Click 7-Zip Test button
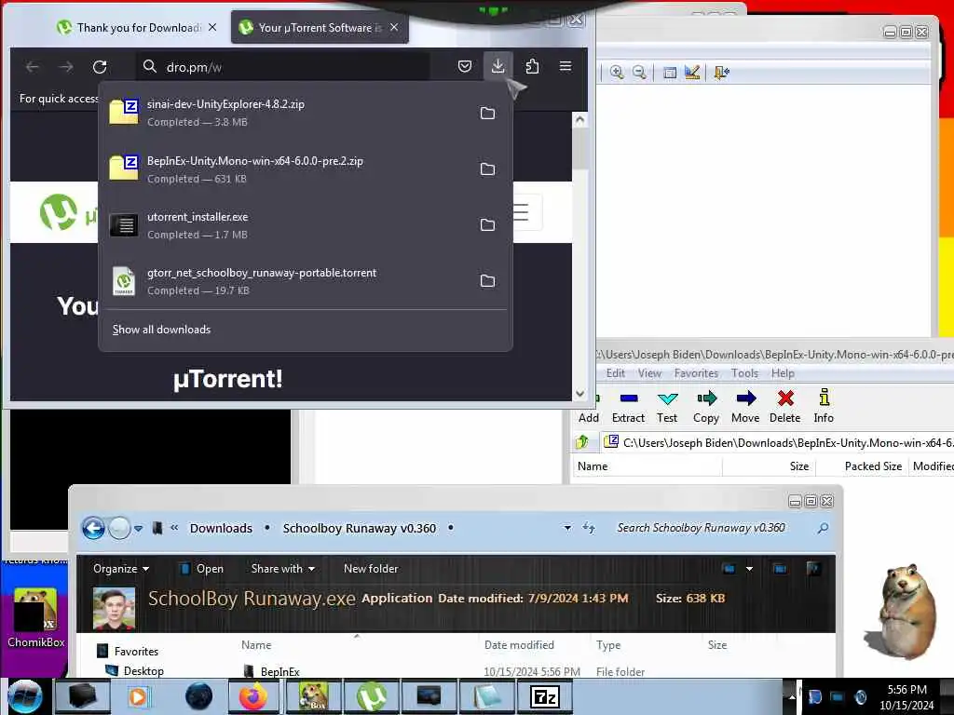The height and width of the screenshot is (715, 954). (x=667, y=406)
